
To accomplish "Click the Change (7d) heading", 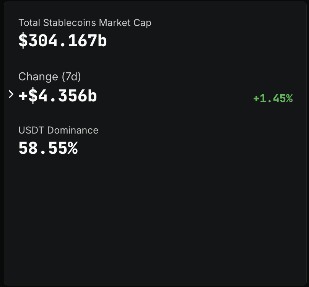I will [50, 77].
